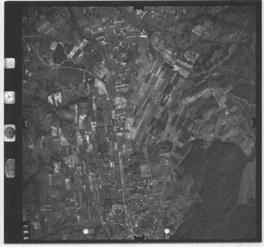Select the right edge fiducial notch
Viewport: 264px width, 247px height.
coord(254,123)
